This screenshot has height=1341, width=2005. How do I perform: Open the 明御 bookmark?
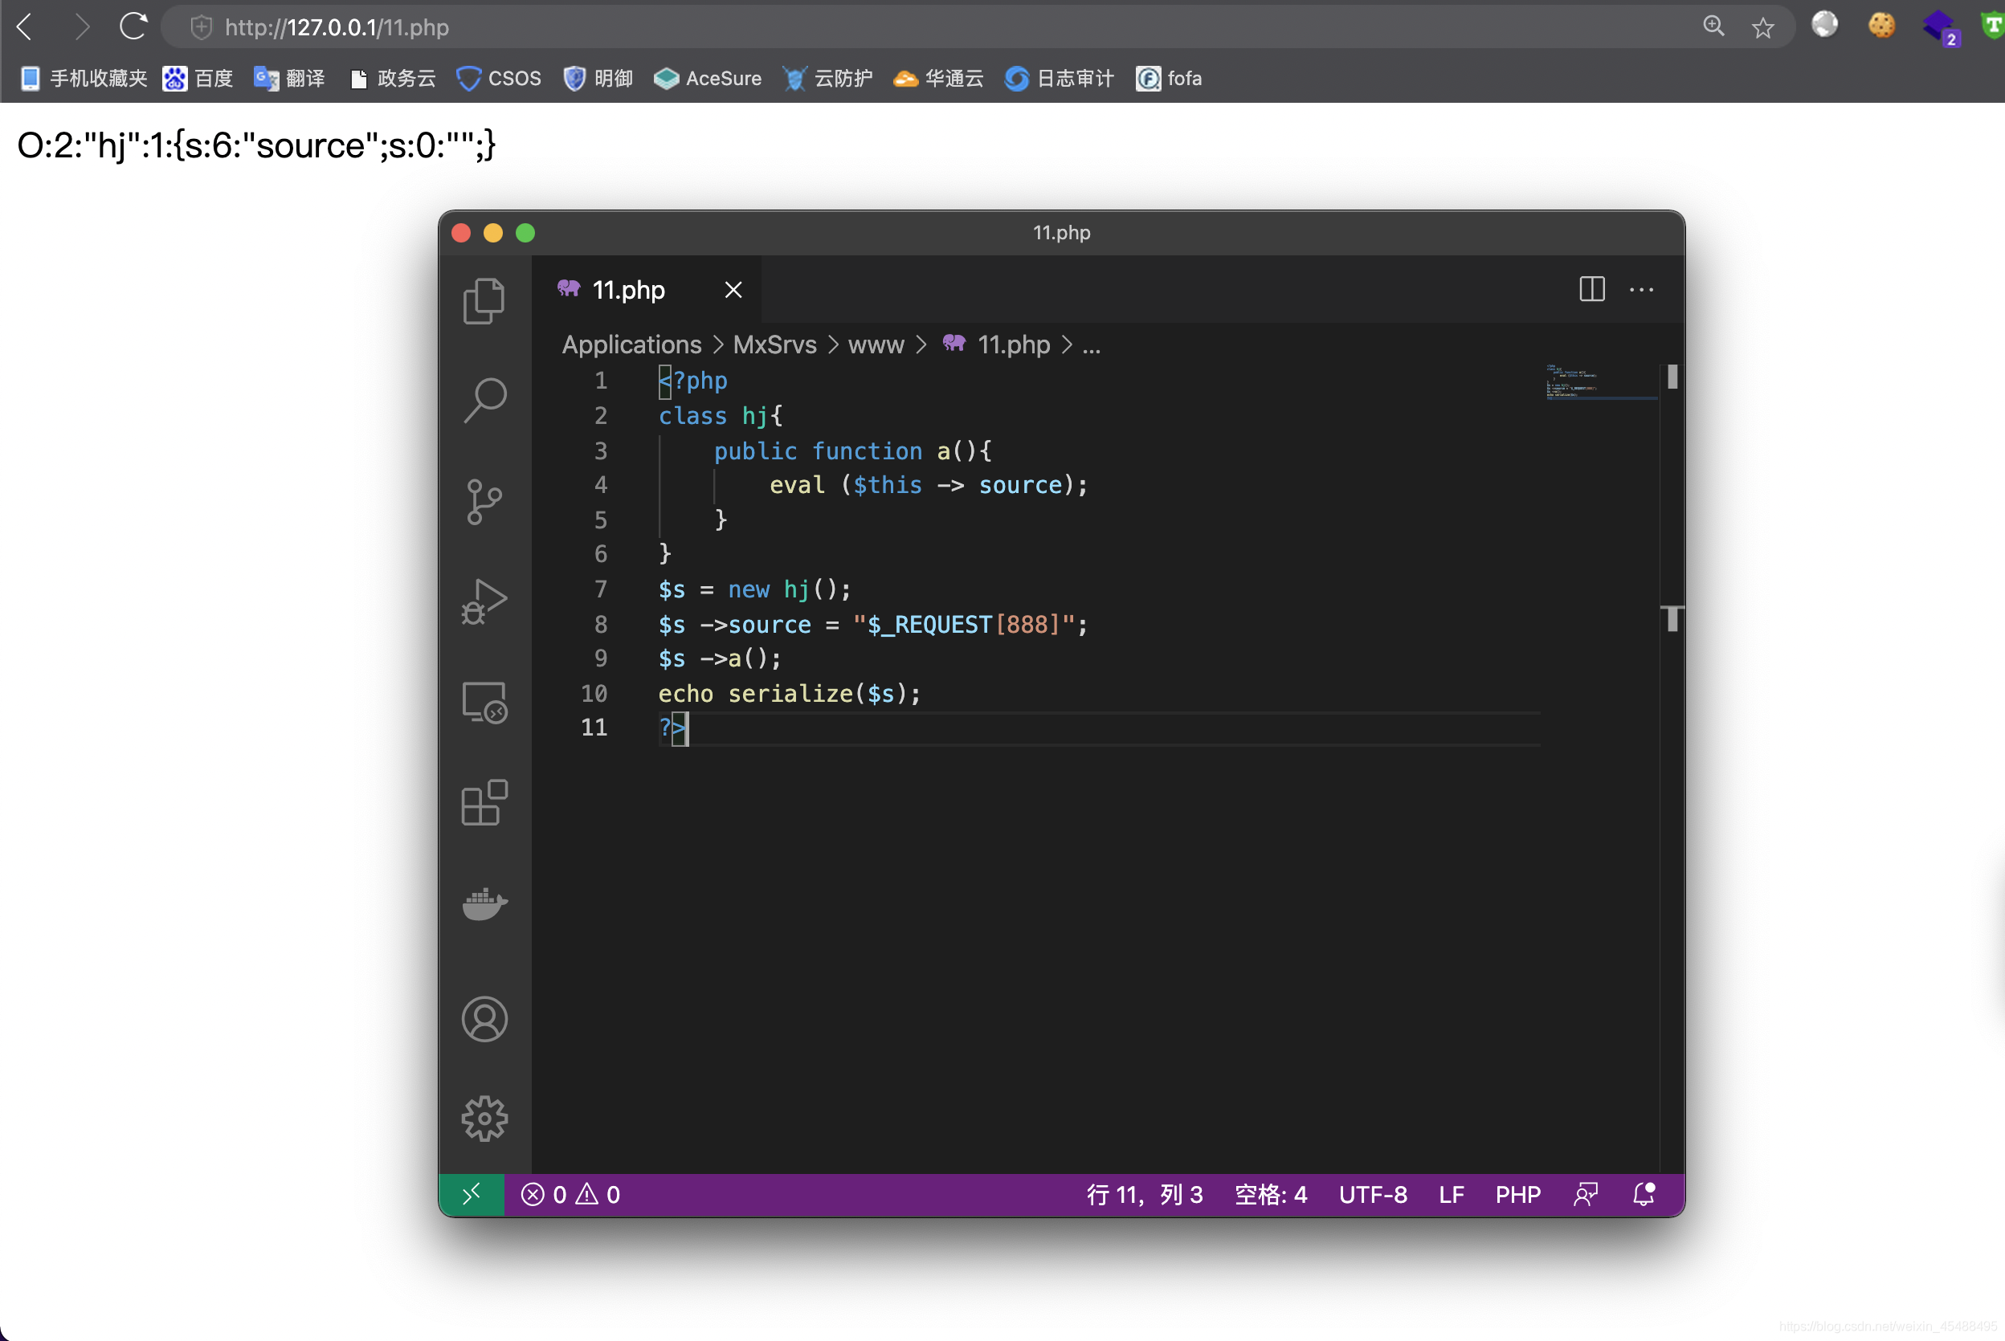point(598,79)
